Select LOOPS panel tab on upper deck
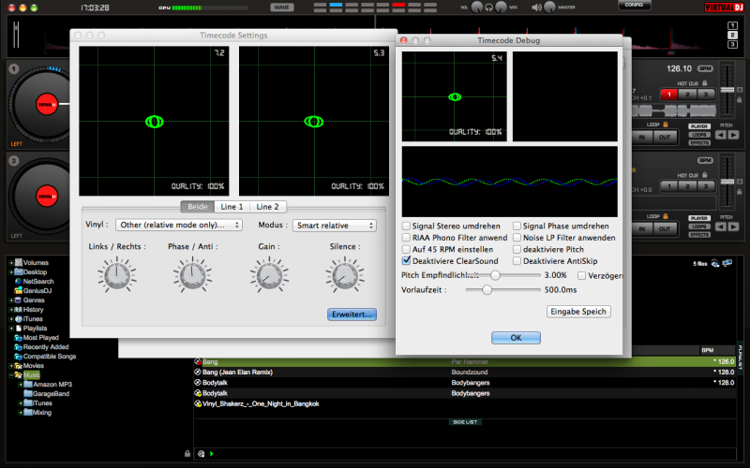Image resolution: width=750 pixels, height=468 pixels. point(698,135)
